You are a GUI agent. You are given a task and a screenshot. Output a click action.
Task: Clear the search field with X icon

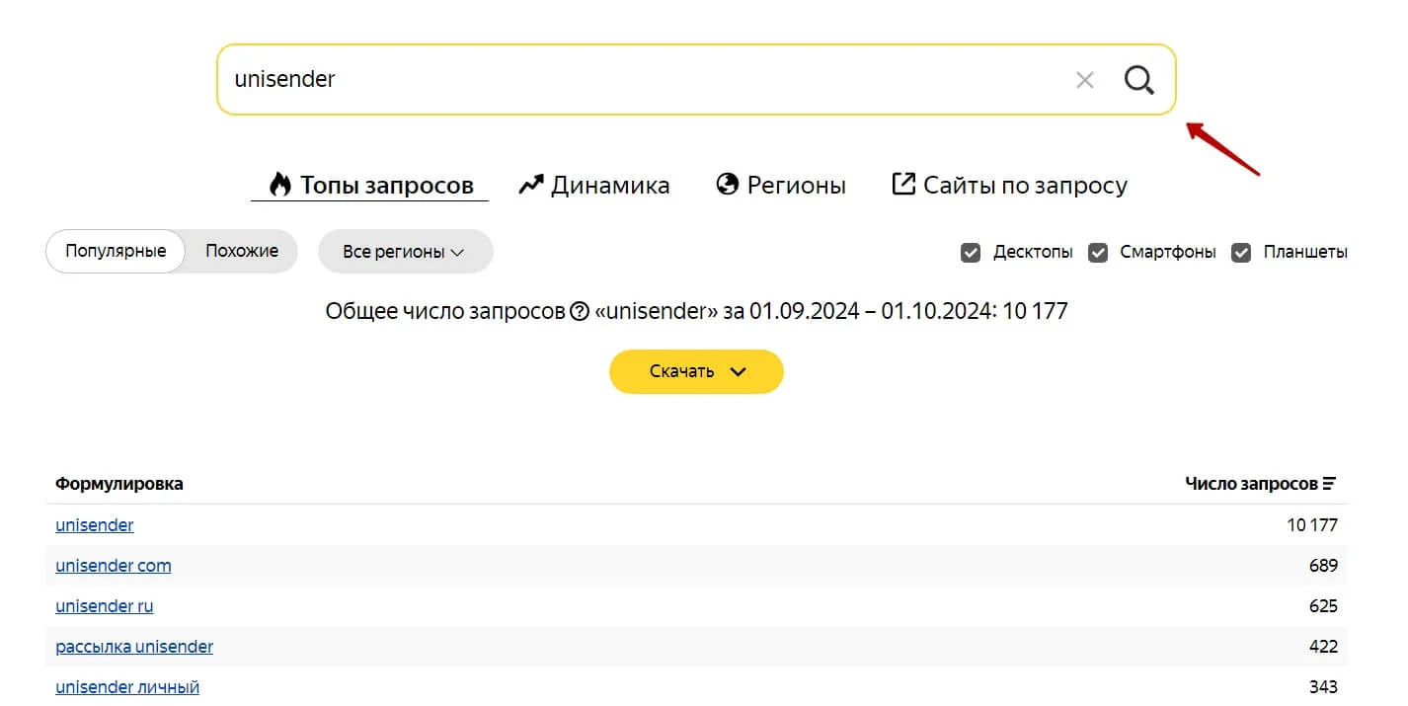[x=1085, y=80]
